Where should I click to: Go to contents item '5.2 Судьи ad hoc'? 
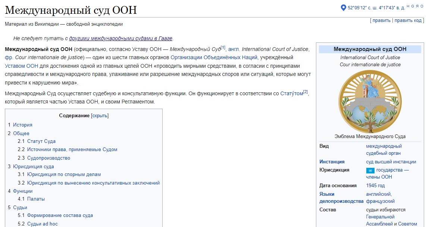38,224
